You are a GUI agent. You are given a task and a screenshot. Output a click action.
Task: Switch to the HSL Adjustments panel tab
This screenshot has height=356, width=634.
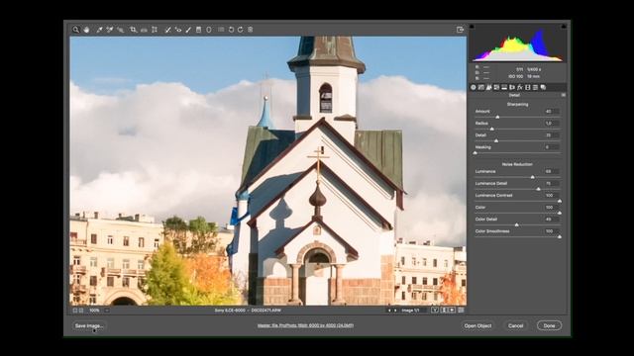[x=496, y=87]
